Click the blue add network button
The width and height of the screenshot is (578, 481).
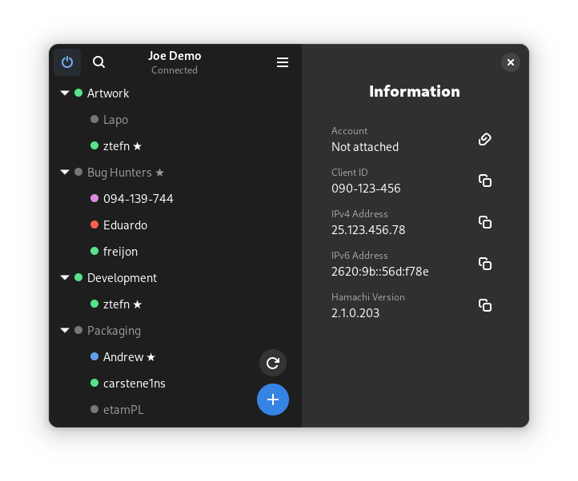point(273,400)
